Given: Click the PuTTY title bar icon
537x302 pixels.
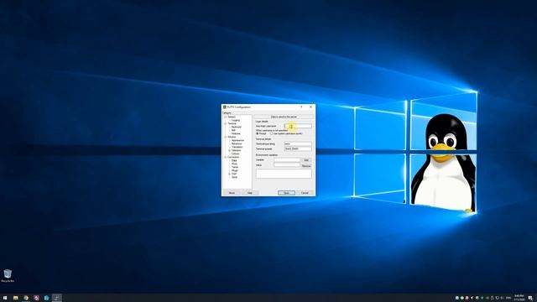Looking at the screenshot, I should [224, 107].
